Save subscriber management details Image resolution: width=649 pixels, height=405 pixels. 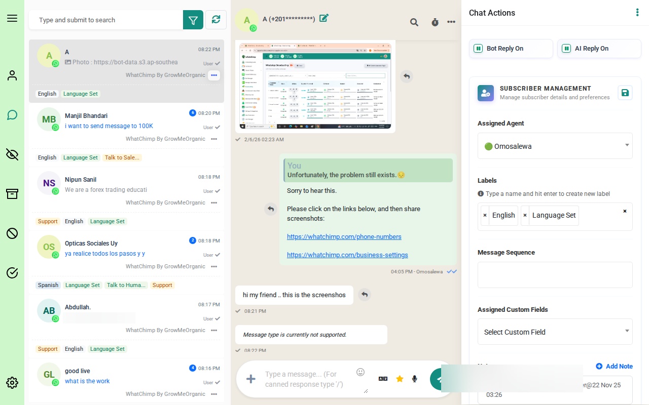(x=625, y=93)
